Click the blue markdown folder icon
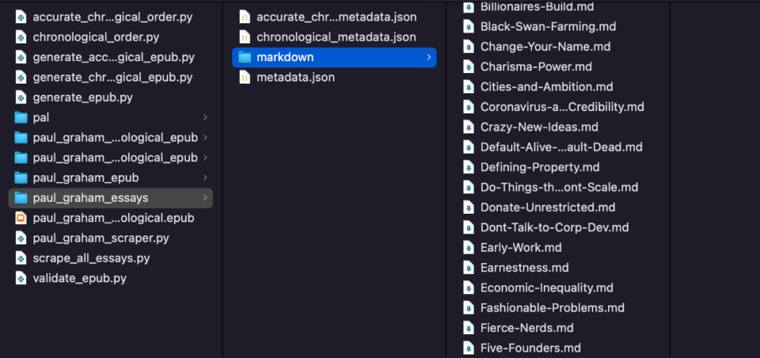The image size is (760, 358). click(x=245, y=57)
